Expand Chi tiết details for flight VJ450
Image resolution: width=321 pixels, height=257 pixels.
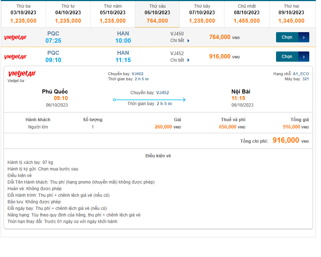pyautogui.click(x=180, y=41)
